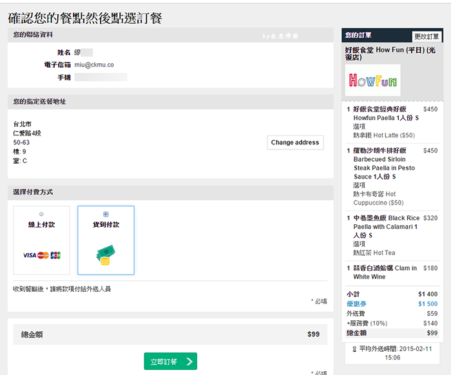Click the 服務費 (10%) $140 value
This screenshot has width=451, height=375.
[430, 323]
